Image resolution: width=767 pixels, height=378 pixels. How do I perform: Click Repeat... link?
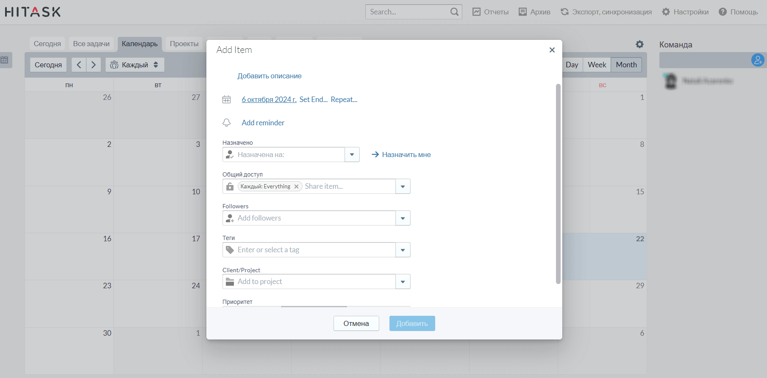(x=344, y=99)
